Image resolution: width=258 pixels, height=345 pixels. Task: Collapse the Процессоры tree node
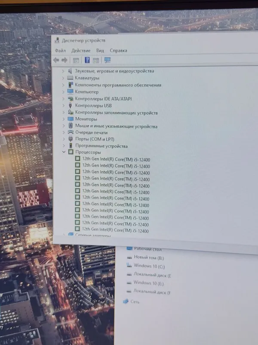click(64, 152)
